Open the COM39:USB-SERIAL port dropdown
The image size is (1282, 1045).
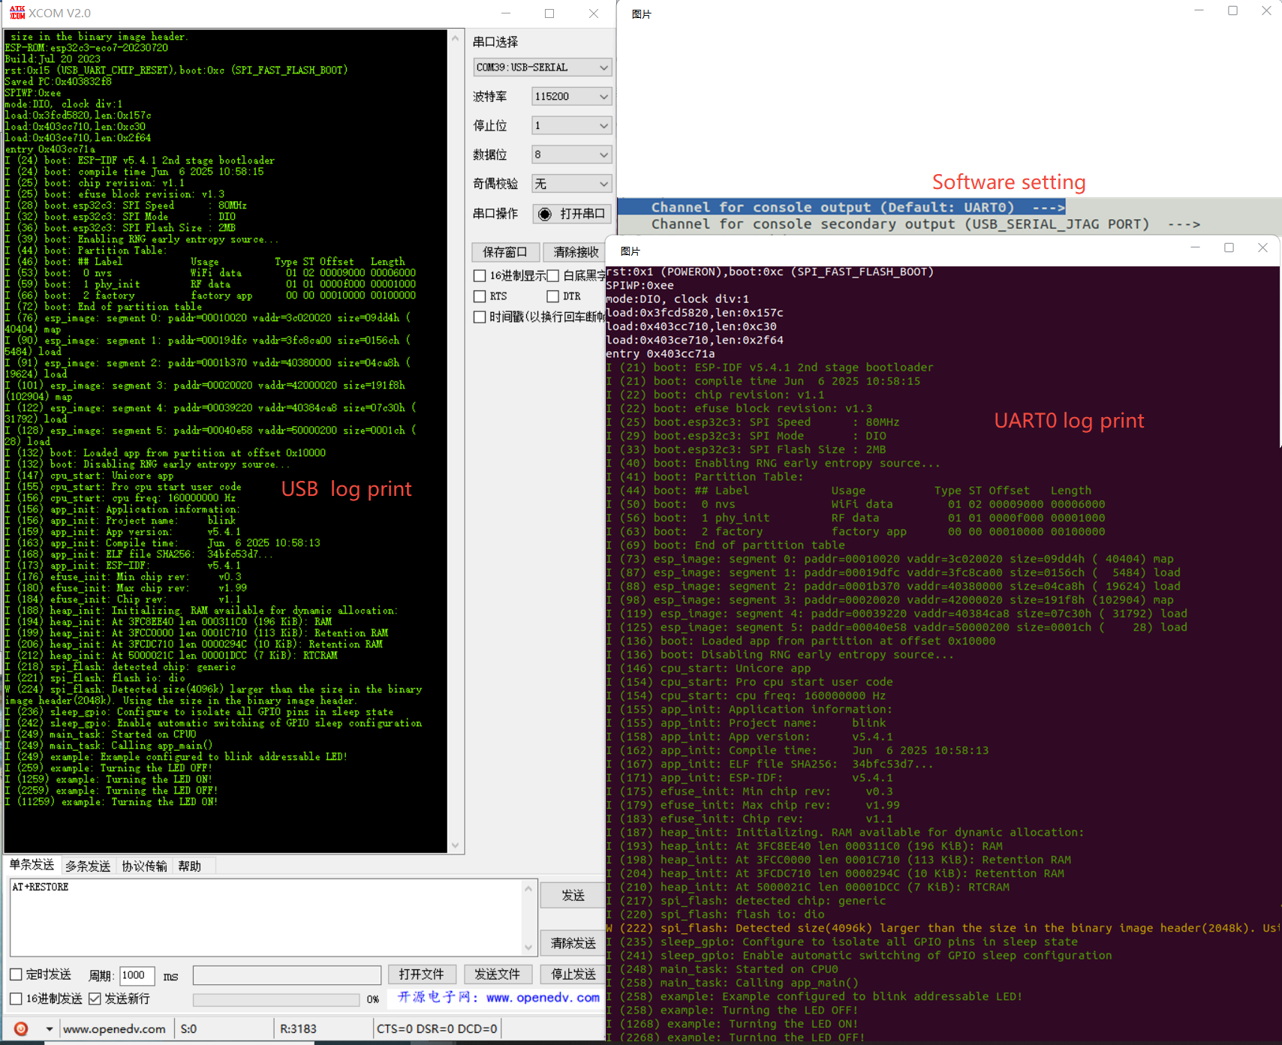[542, 67]
